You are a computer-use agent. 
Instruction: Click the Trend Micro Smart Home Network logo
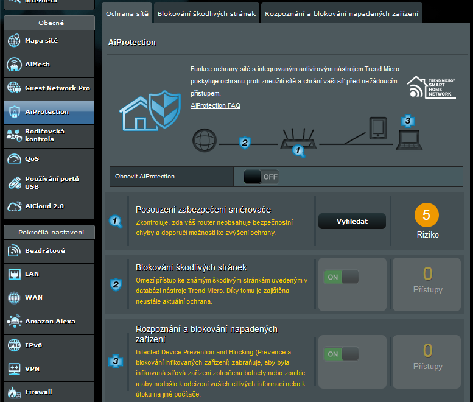(432, 87)
